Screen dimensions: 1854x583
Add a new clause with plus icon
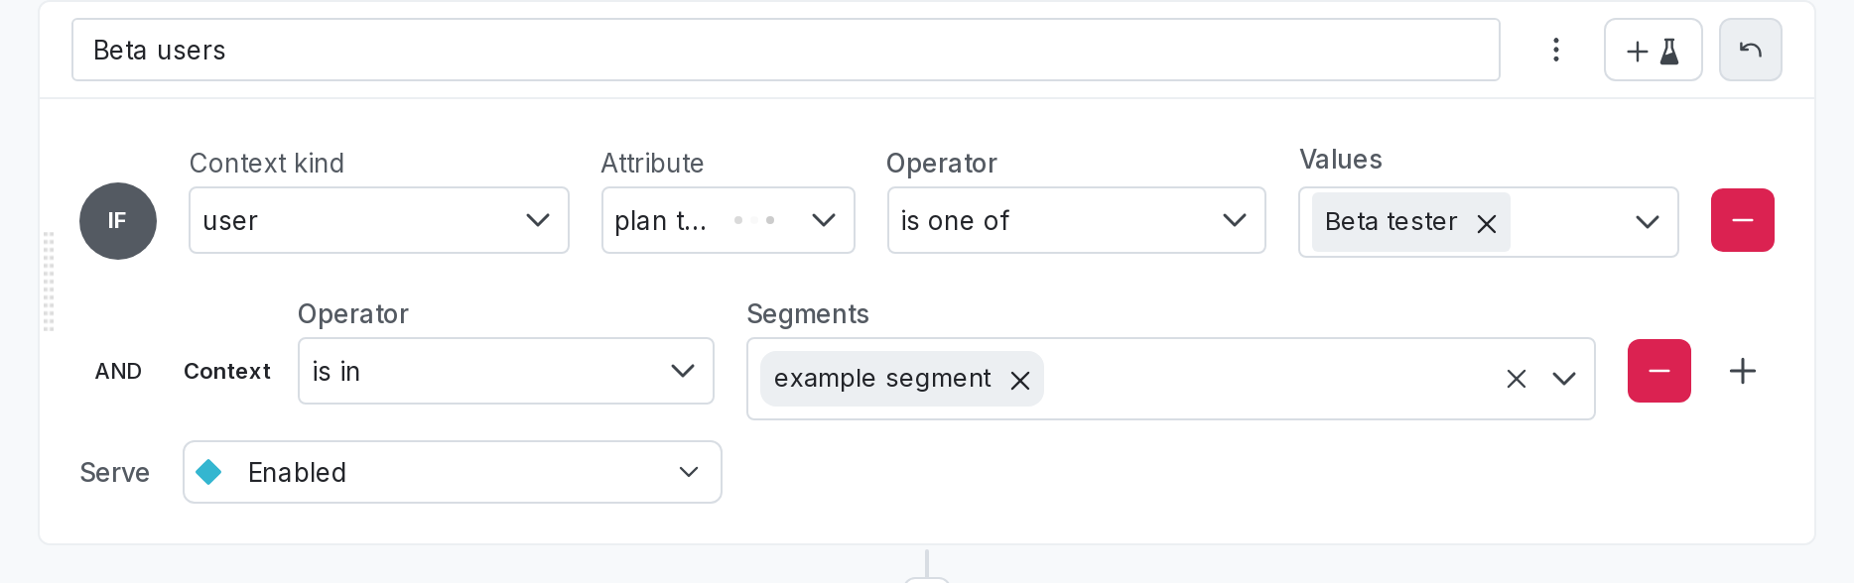pyautogui.click(x=1742, y=371)
